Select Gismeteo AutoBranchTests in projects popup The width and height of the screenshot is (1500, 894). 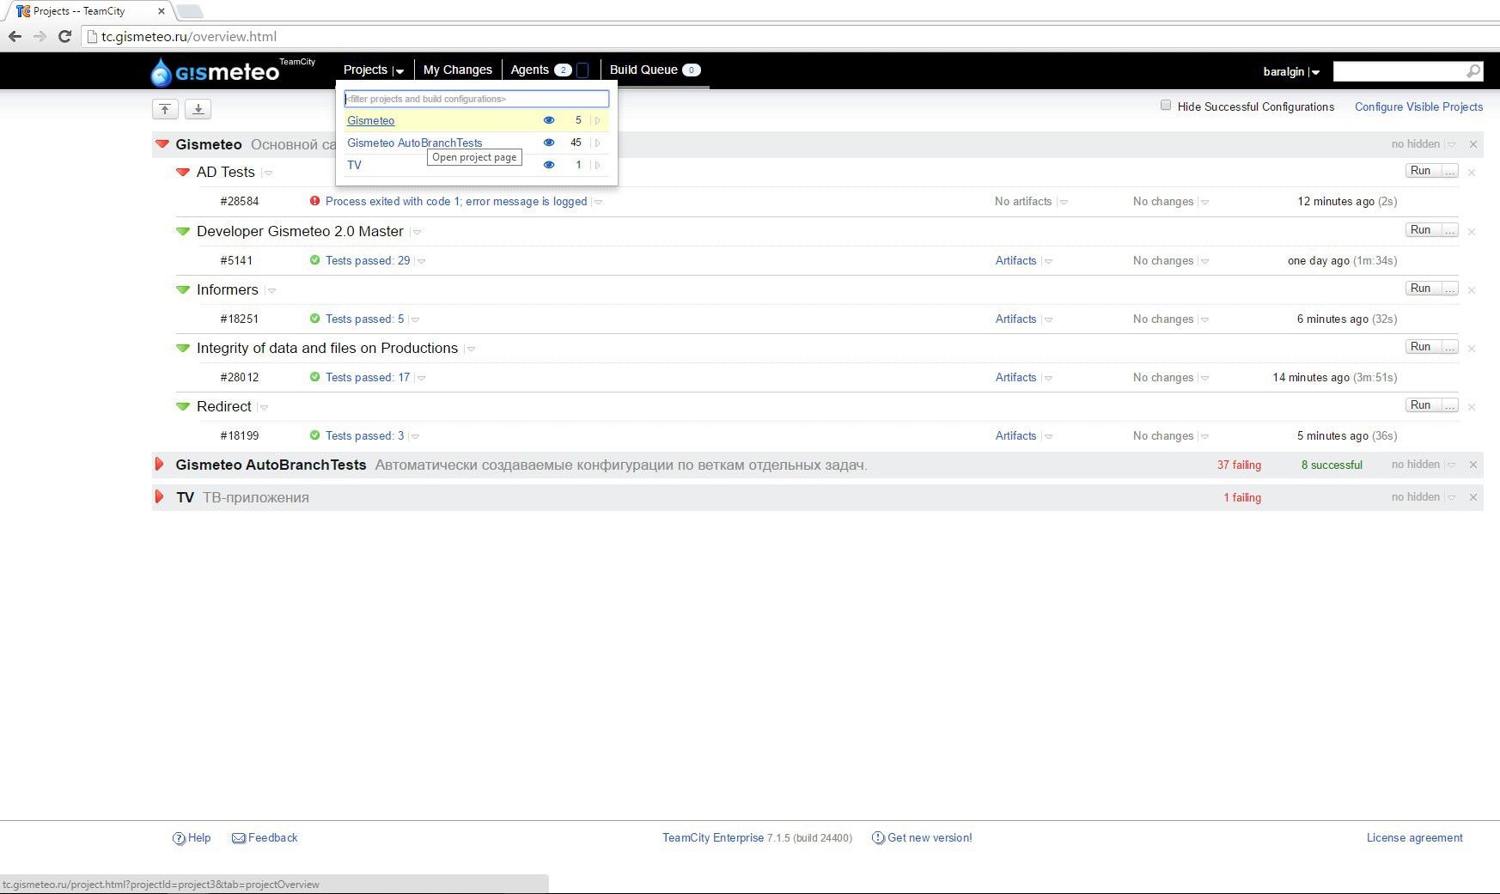[x=415, y=143]
